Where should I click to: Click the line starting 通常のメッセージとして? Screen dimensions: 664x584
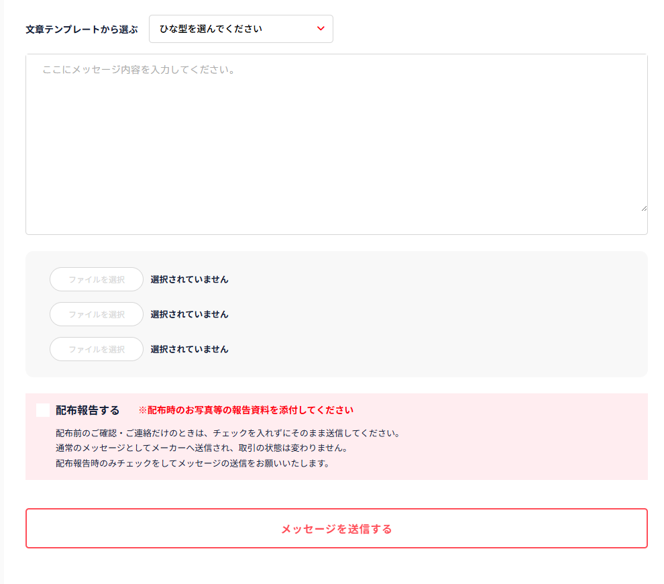(x=202, y=448)
